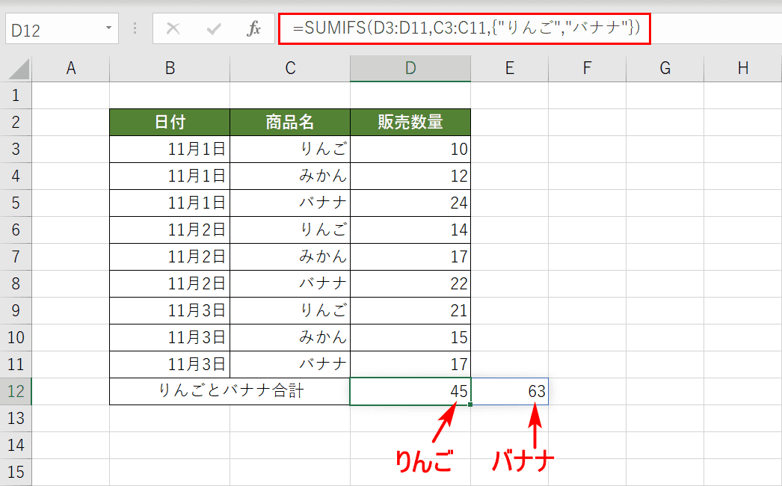Select spilled cell E12 showing 63

pos(509,392)
